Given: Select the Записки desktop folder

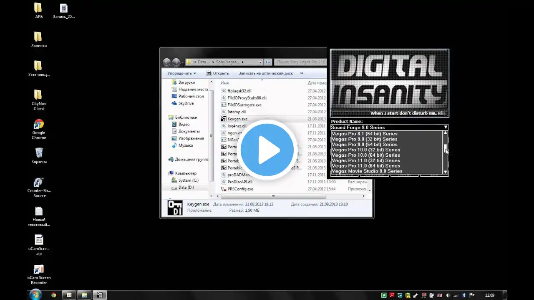Looking at the screenshot, I should (38, 40).
